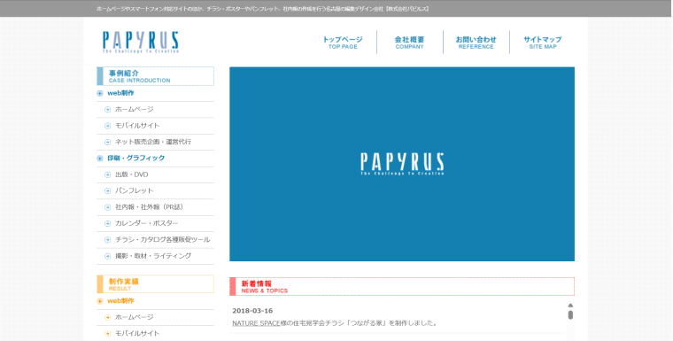Image resolution: width=673 pixels, height=341 pixels.
Task: Click orange plus icon beside モバイルサイト
Action: (108, 334)
